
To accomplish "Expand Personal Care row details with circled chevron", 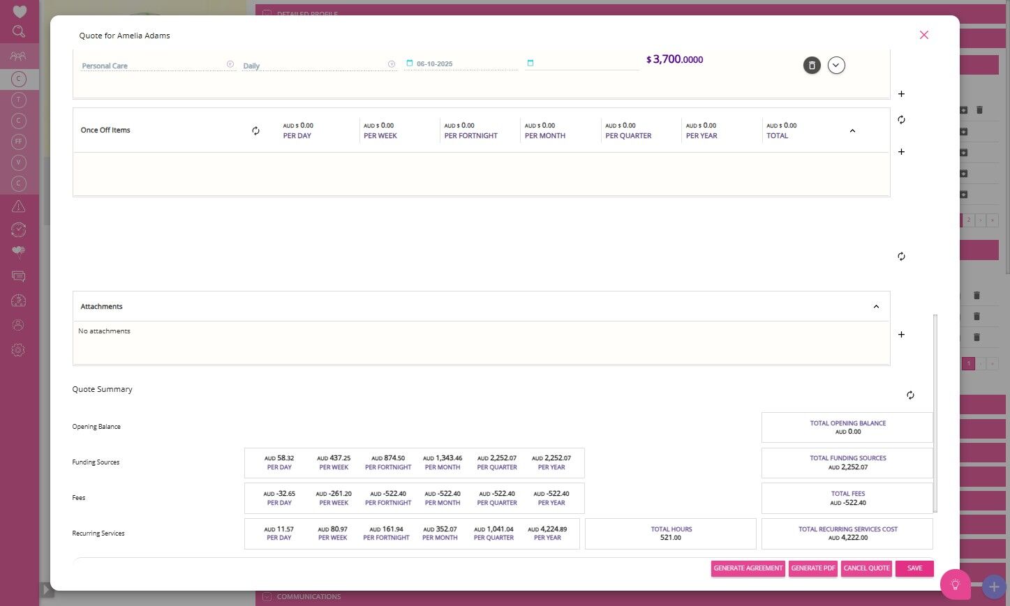I will pyautogui.click(x=836, y=66).
